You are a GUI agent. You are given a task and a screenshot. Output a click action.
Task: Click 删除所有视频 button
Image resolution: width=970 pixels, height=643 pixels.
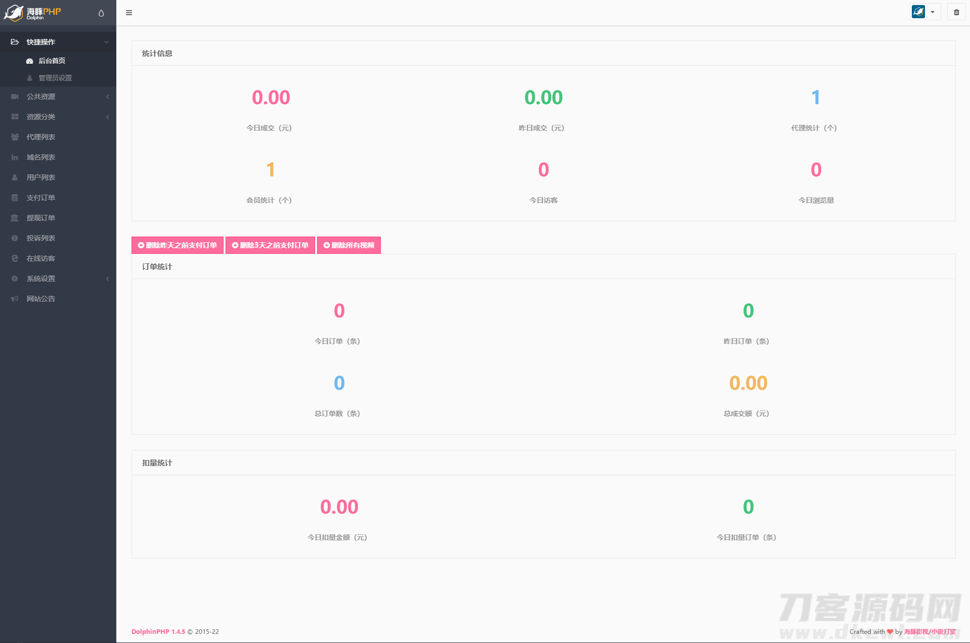pos(349,245)
